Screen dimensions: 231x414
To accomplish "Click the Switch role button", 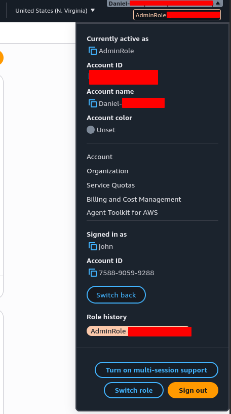I will pyautogui.click(x=134, y=390).
